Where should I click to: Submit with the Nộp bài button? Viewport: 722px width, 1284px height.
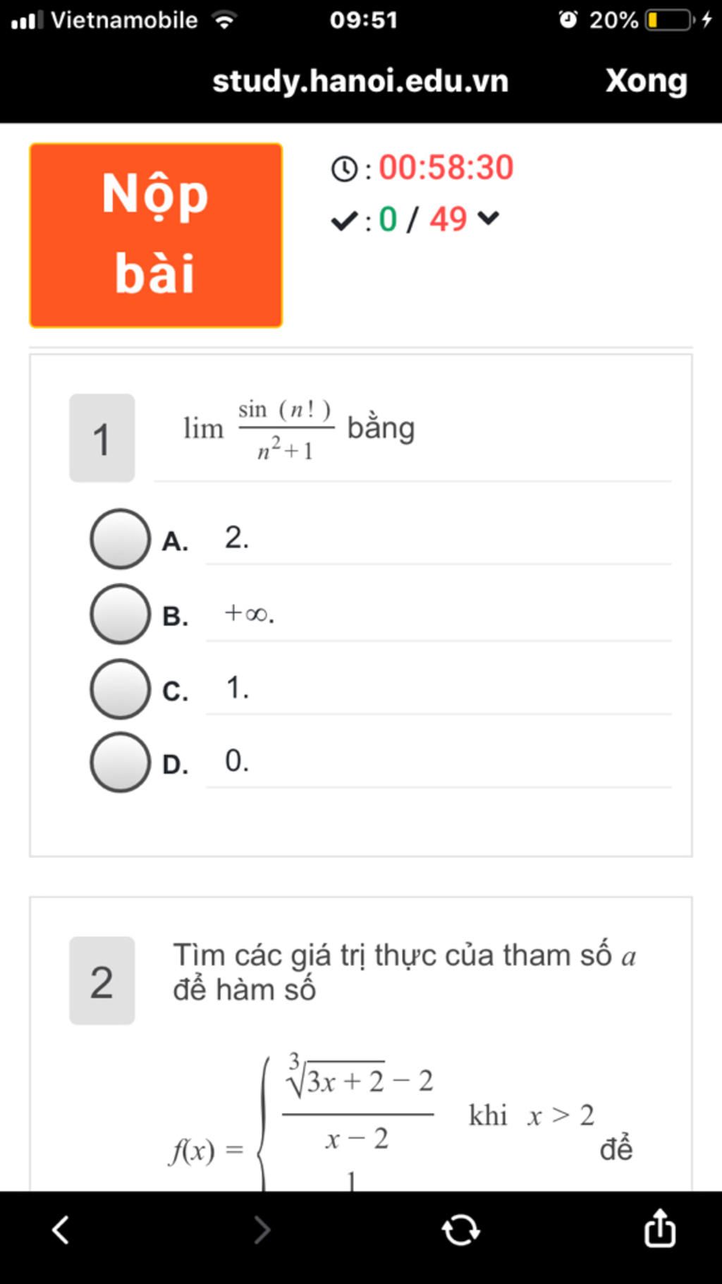[x=156, y=235]
